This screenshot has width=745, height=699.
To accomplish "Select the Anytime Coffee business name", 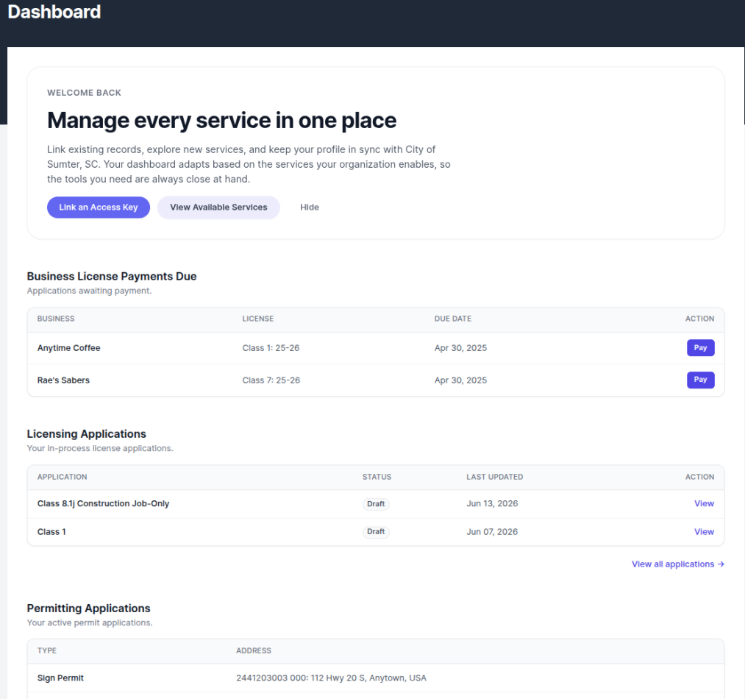I will (x=69, y=348).
